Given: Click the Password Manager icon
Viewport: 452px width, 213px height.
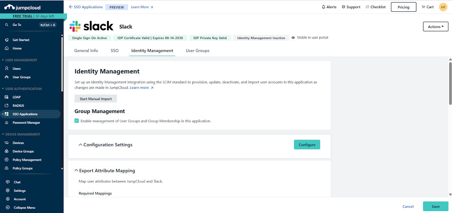Looking at the screenshot, I should coord(6,122).
